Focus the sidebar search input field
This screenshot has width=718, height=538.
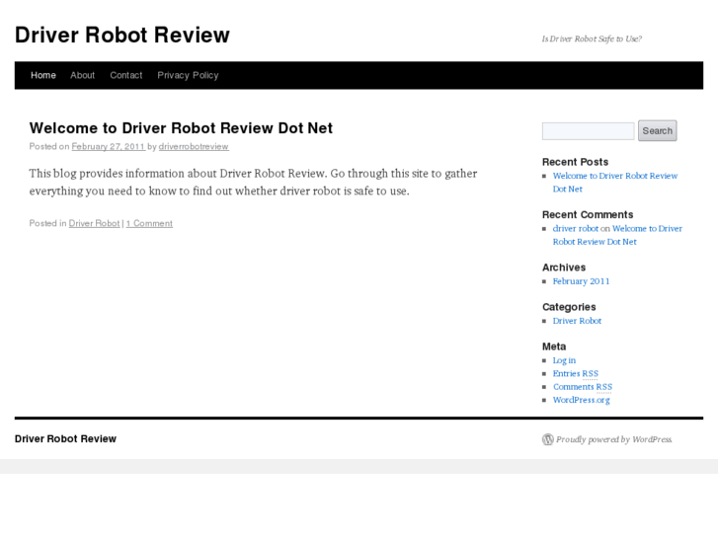point(588,131)
